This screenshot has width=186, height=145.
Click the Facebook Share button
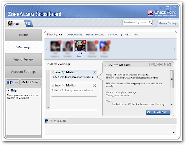[13, 82]
